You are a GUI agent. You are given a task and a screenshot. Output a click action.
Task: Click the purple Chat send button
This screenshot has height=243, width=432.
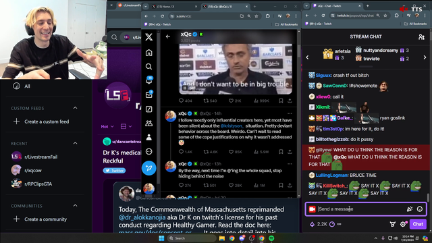point(418,224)
